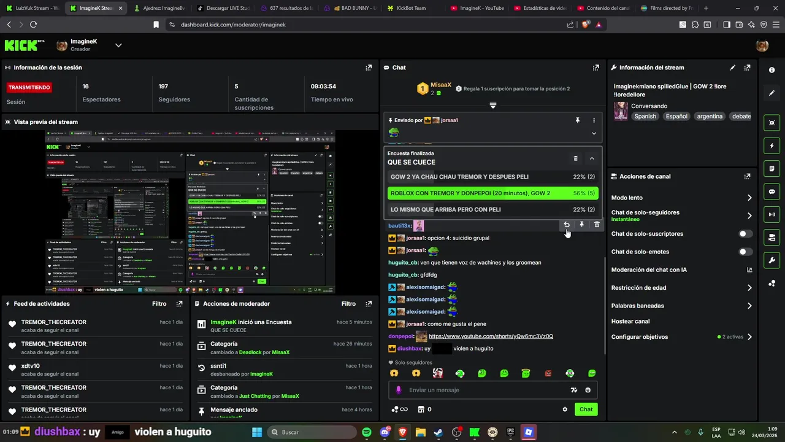Open Steam from taskbar
Viewport: 785px width, 442px height.
click(x=438, y=432)
